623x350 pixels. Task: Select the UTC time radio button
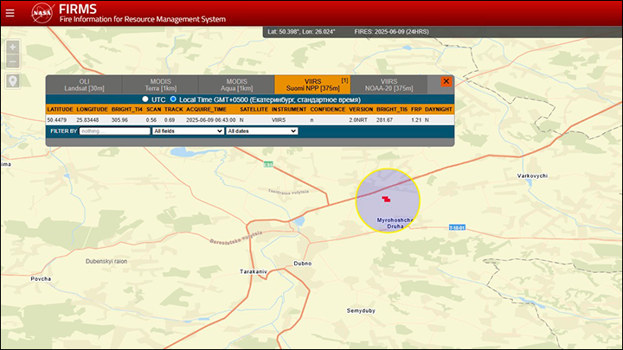(145, 99)
